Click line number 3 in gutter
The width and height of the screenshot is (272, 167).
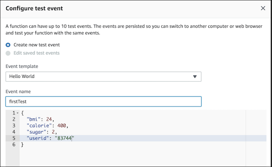tap(14, 125)
